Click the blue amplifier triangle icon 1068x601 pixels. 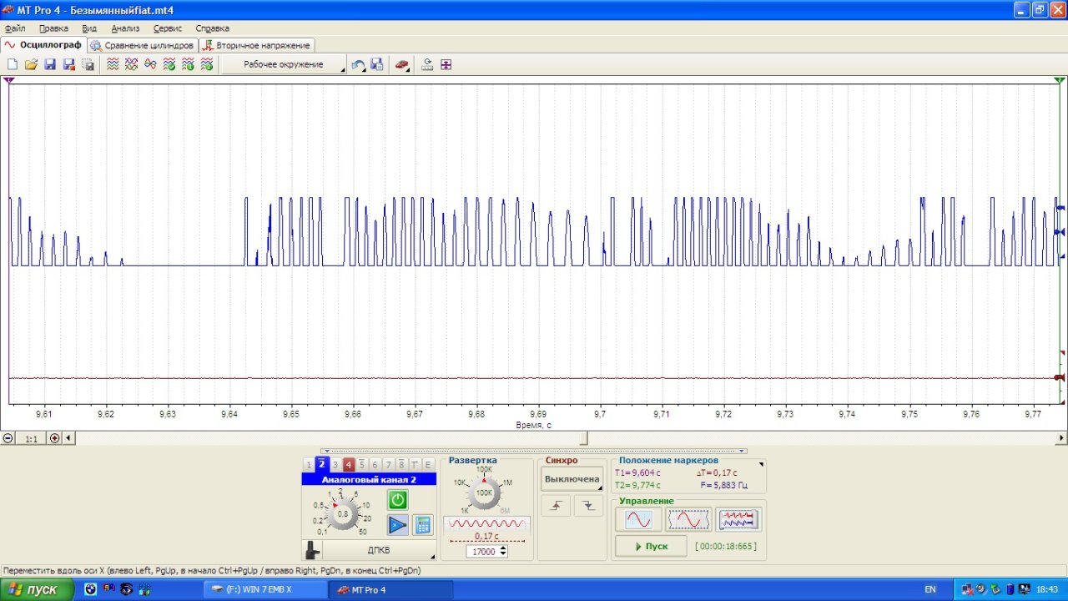click(397, 525)
